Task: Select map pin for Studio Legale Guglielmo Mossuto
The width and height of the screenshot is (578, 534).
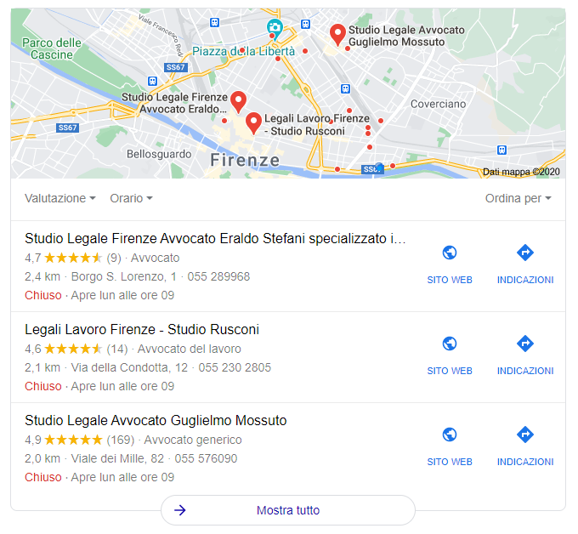Action: [337, 35]
